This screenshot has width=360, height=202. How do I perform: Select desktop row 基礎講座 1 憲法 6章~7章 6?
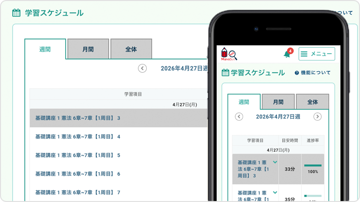coord(119,174)
